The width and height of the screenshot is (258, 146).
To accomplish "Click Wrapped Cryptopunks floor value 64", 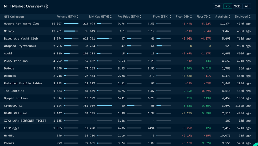I will click(153, 46).
